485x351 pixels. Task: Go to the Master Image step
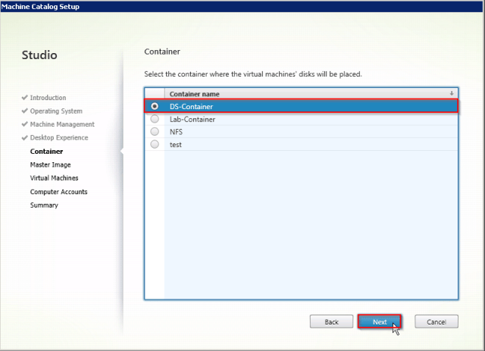(x=50, y=165)
